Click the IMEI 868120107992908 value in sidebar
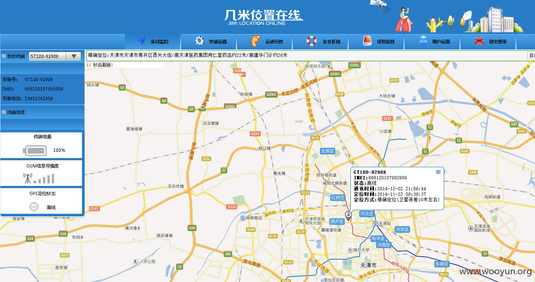The width and height of the screenshot is (535, 282). pyautogui.click(x=44, y=89)
